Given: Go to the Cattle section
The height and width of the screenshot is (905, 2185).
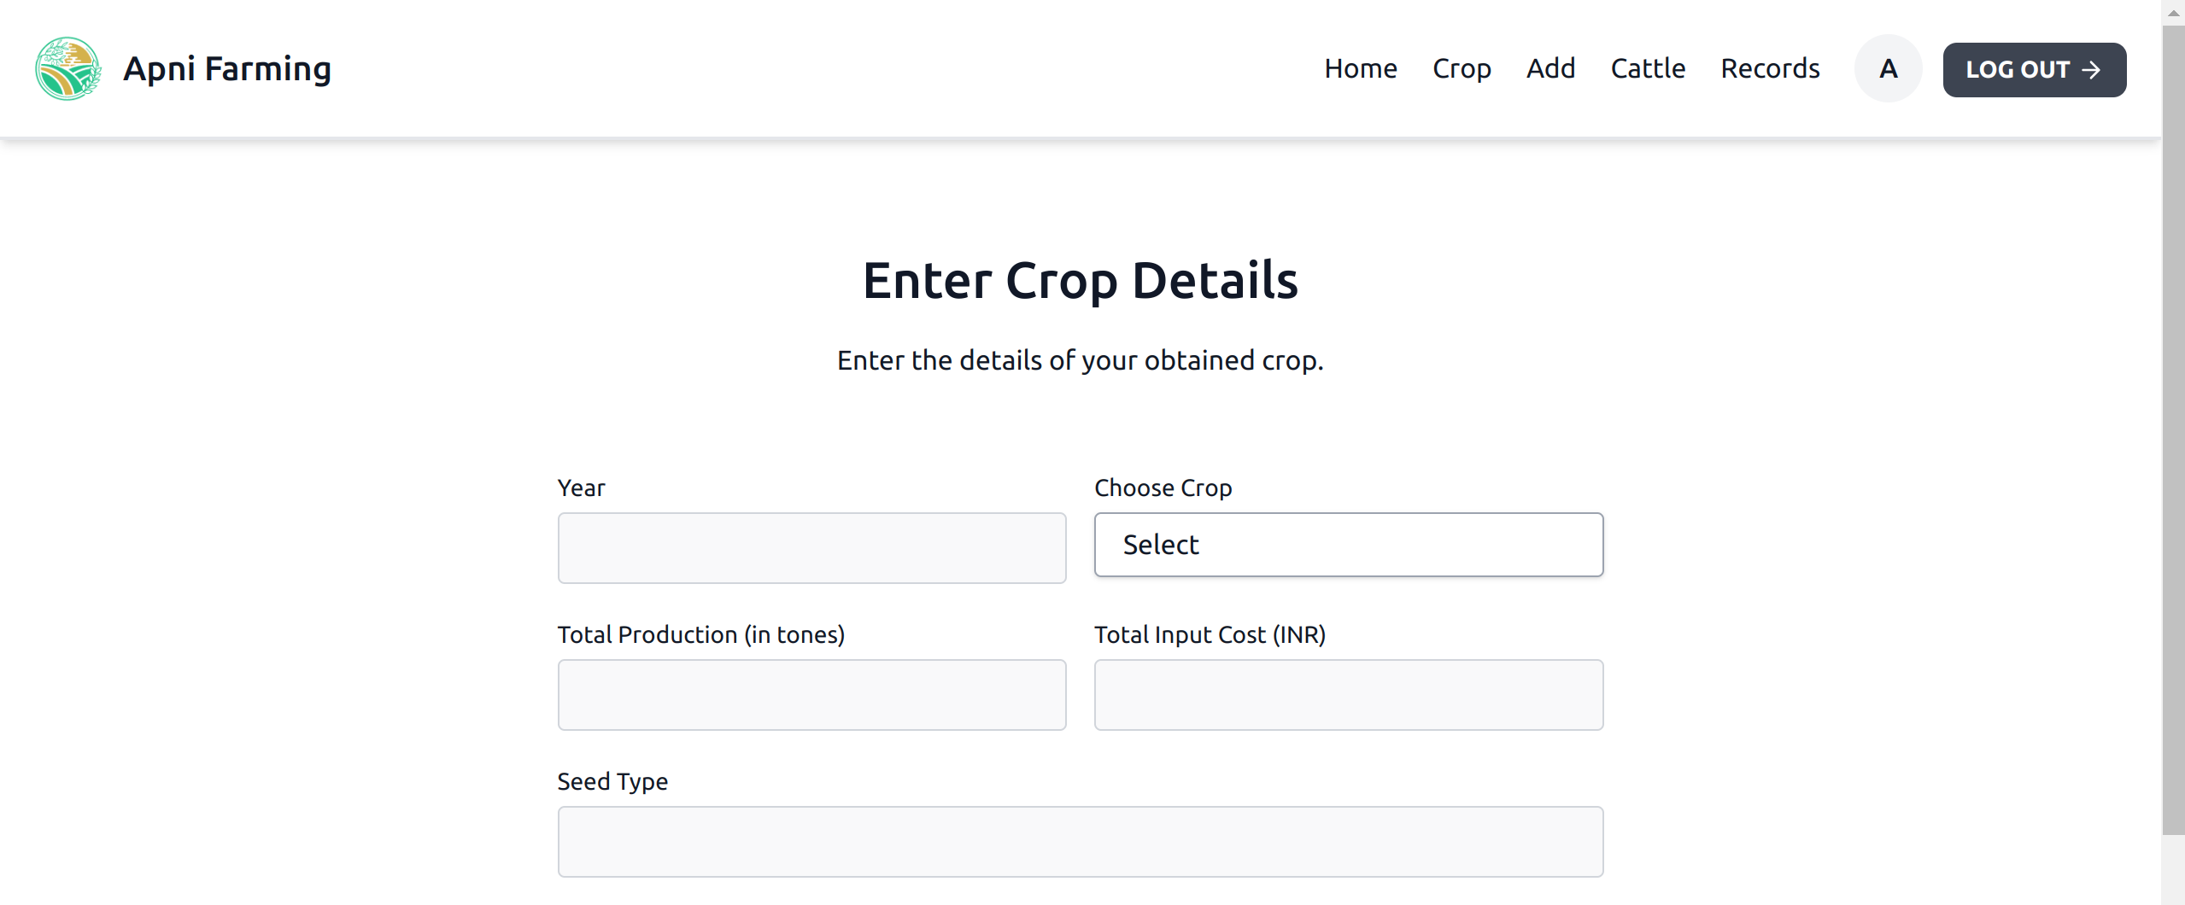Looking at the screenshot, I should coord(1648,68).
